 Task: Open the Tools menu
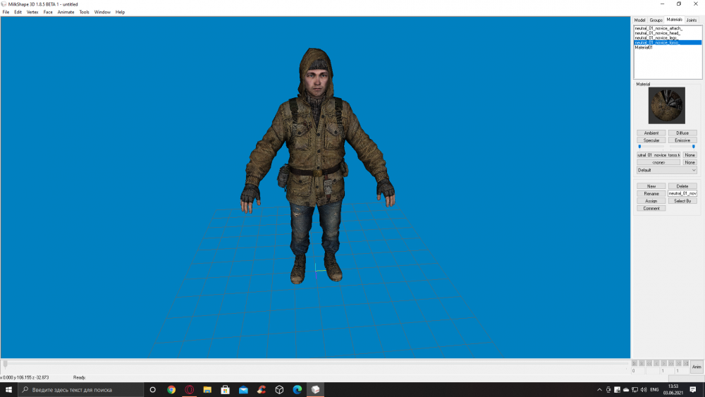click(85, 12)
